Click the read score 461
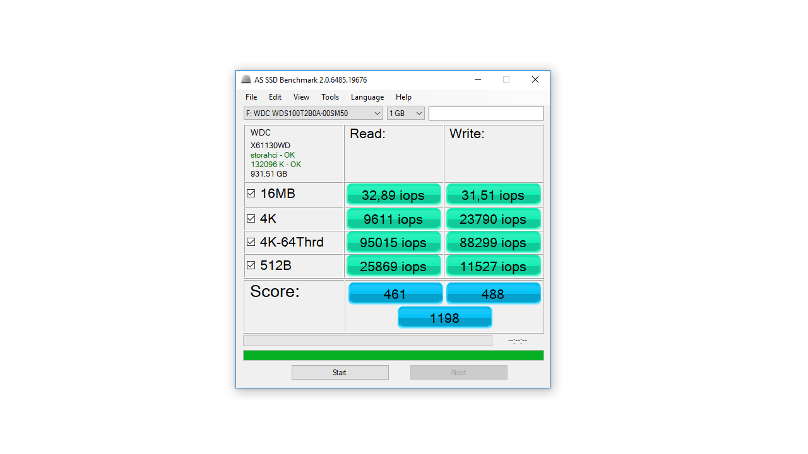Screen dimensions: 808x454 pyautogui.click(x=395, y=293)
